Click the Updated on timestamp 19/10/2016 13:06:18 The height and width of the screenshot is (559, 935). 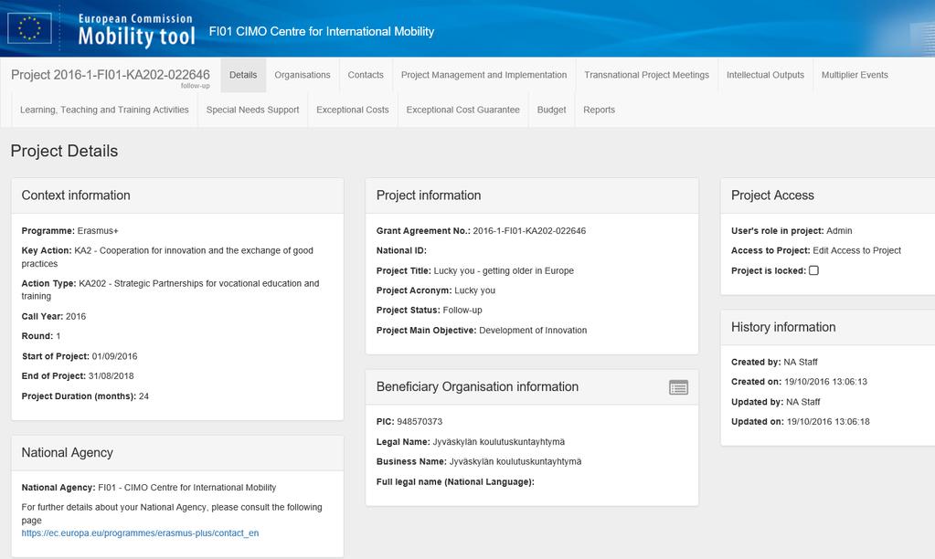tap(828, 422)
